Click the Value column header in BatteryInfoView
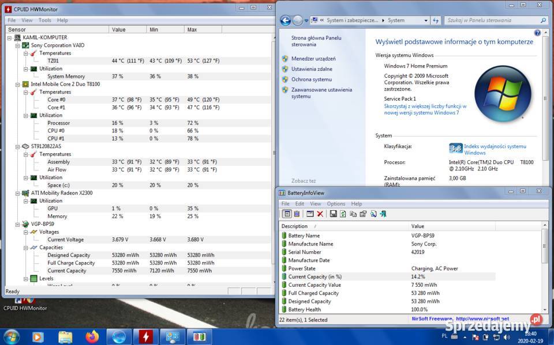Viewport: 554px width, 345px height. [x=451, y=226]
